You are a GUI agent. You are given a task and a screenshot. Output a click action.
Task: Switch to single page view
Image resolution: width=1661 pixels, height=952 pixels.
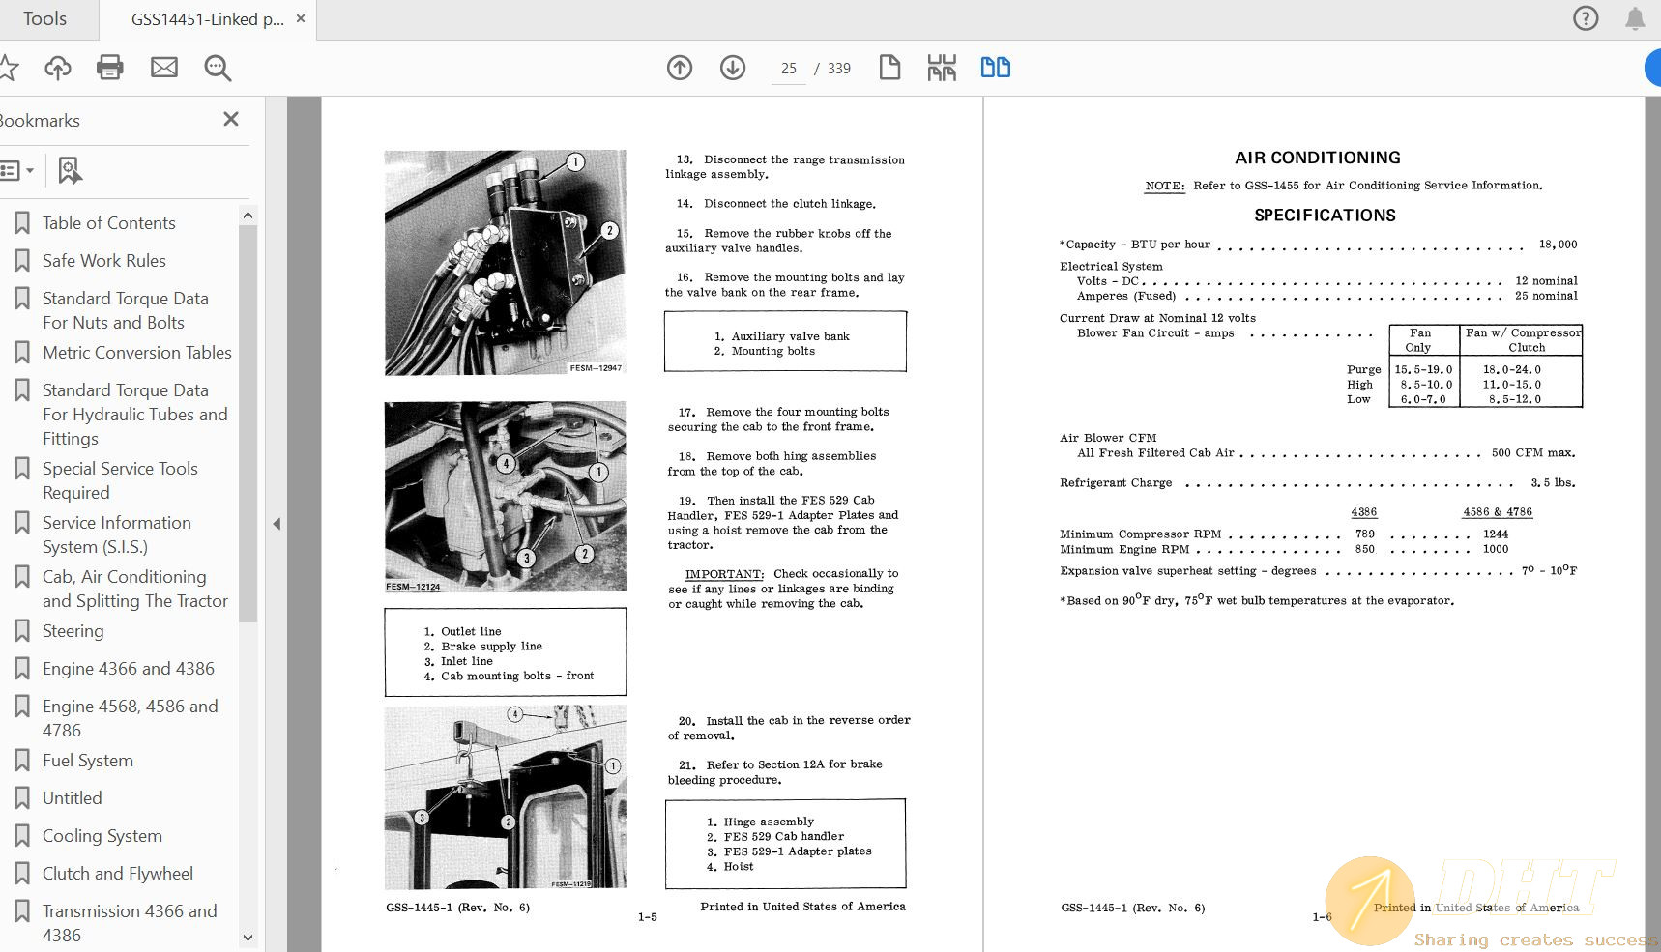pos(889,68)
